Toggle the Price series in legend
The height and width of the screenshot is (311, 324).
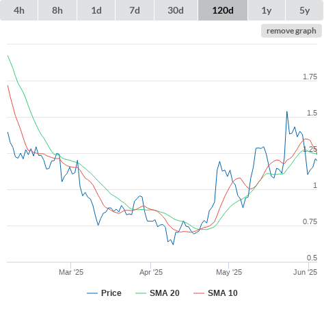[x=104, y=293]
